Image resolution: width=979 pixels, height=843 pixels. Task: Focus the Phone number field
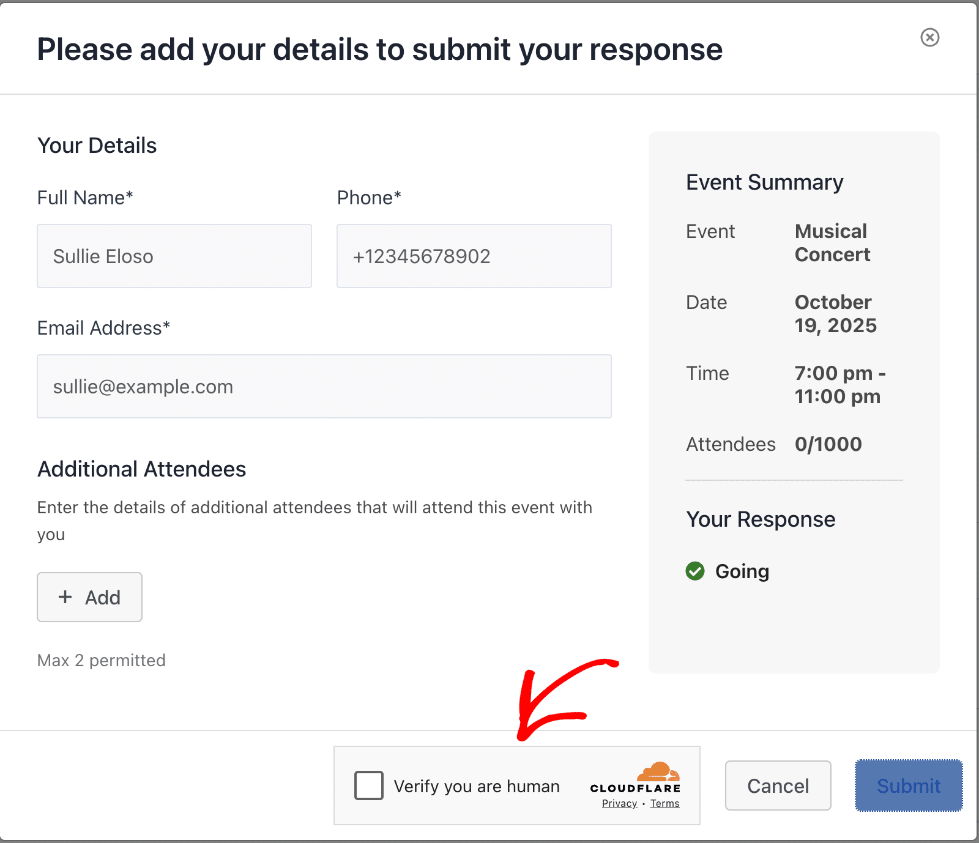474,256
